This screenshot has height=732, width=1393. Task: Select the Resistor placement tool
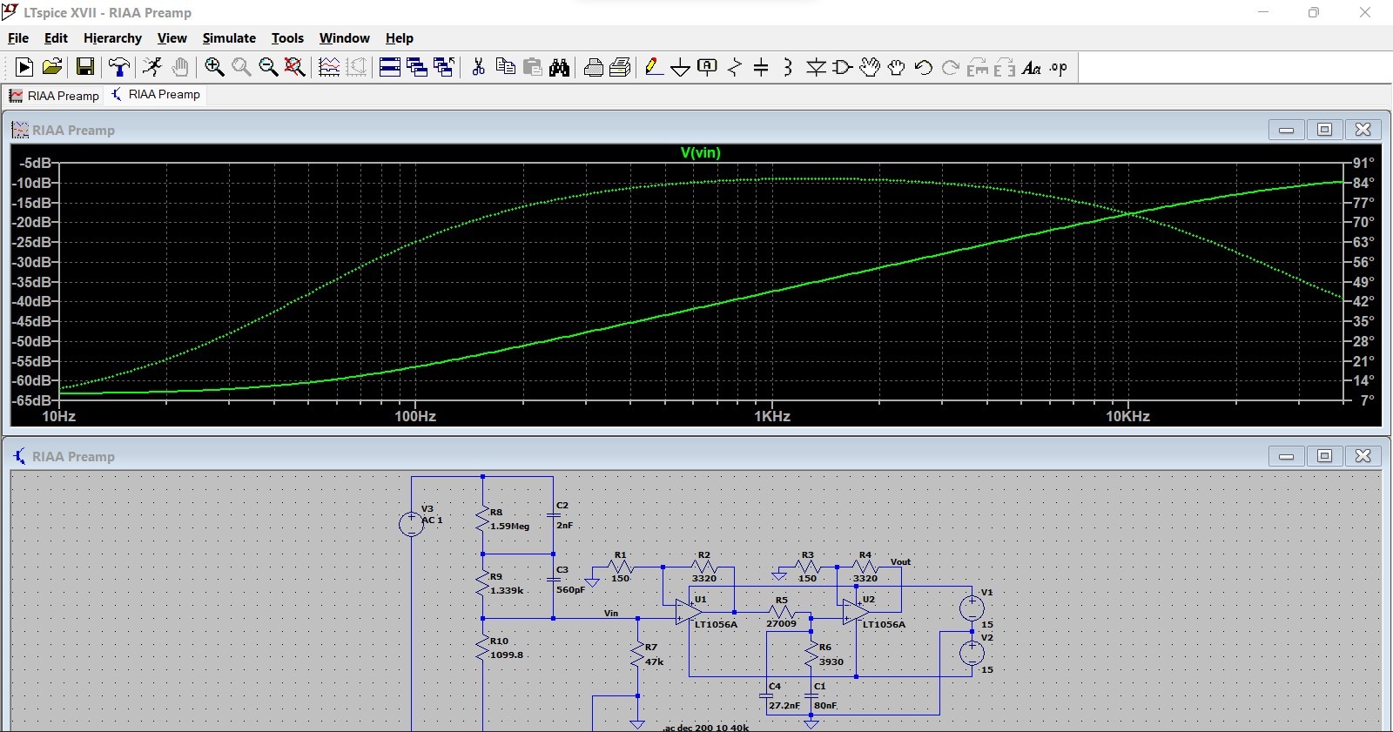(x=735, y=67)
